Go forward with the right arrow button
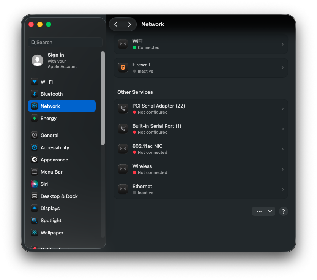Viewport: 317px width, 280px height. click(x=129, y=24)
